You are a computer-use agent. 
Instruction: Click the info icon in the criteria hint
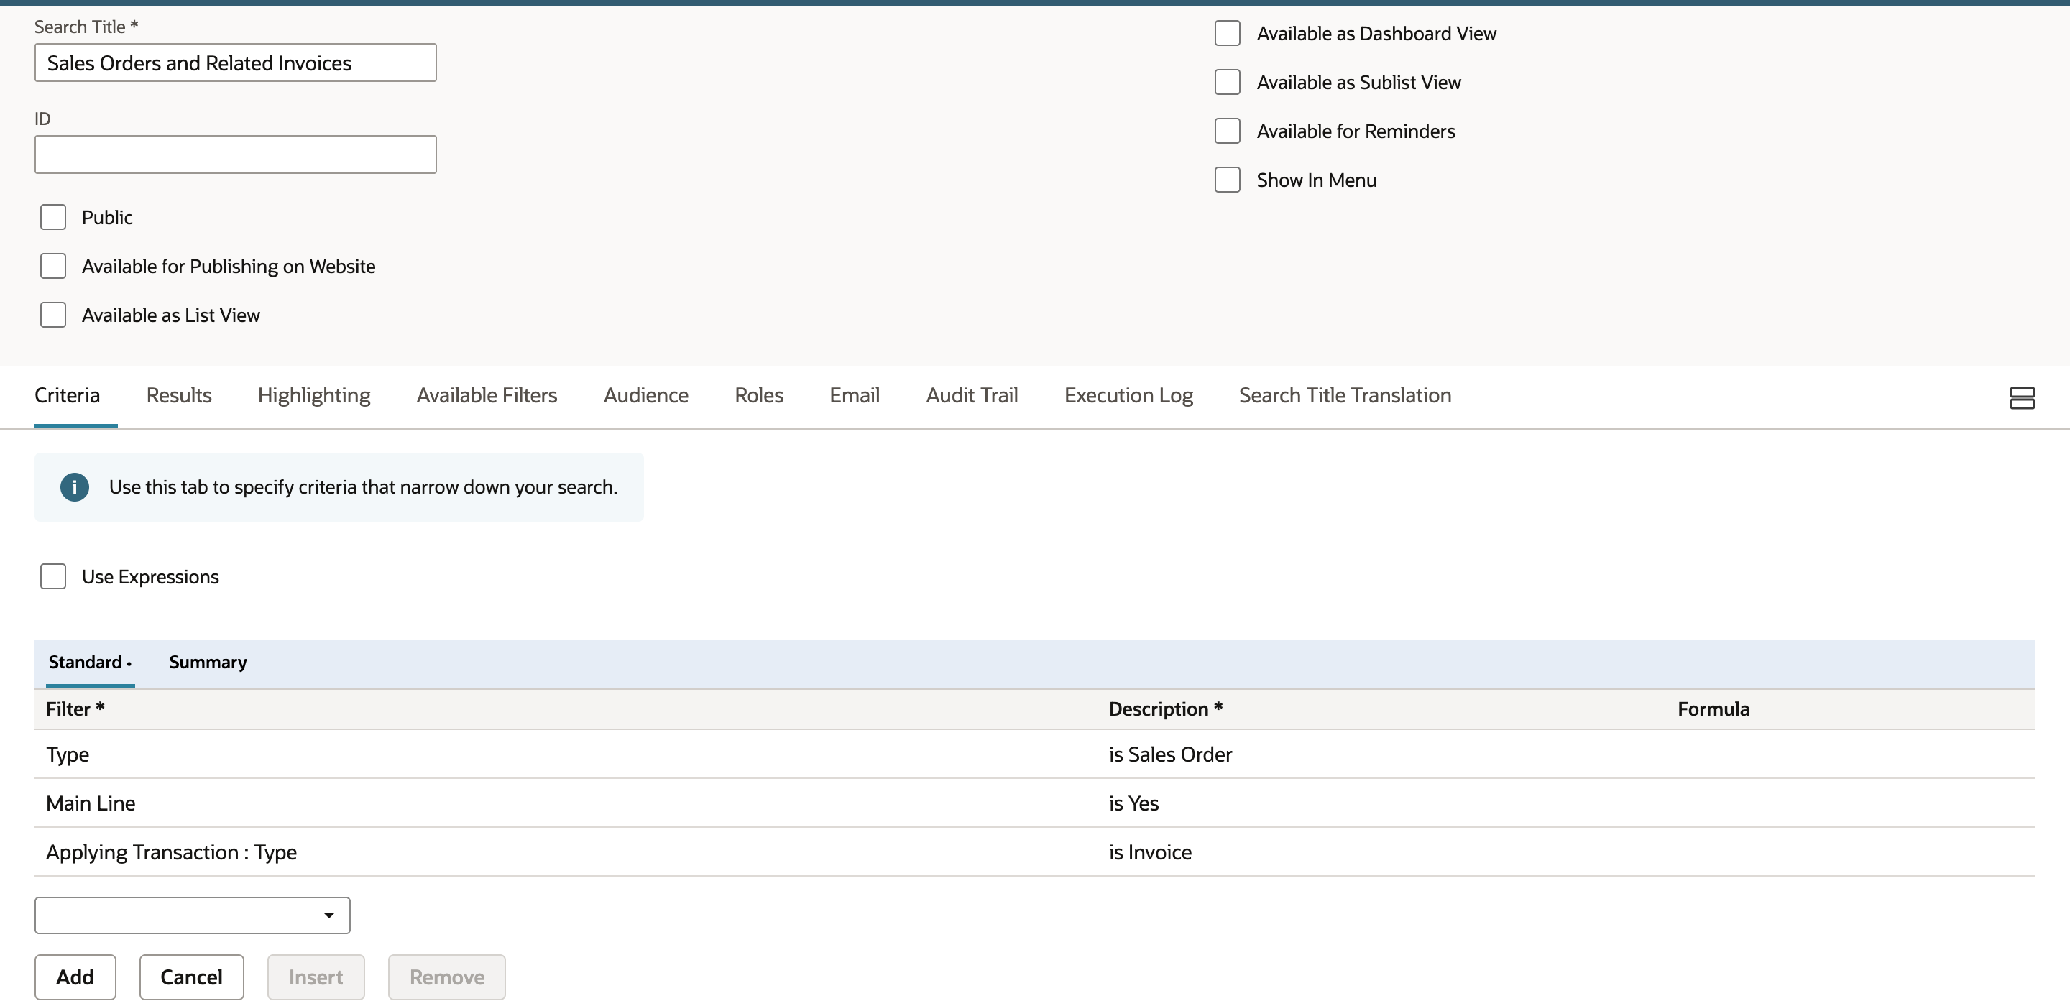click(74, 487)
